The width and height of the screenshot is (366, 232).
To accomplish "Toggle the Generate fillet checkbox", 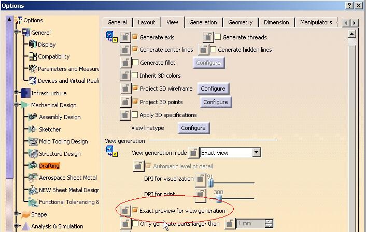I will pyautogui.click(x=135, y=63).
